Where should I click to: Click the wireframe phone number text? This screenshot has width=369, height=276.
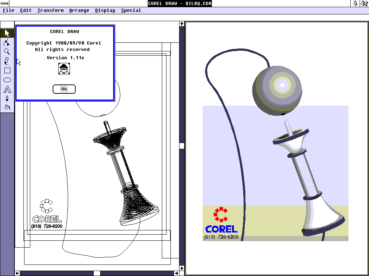[47, 226]
